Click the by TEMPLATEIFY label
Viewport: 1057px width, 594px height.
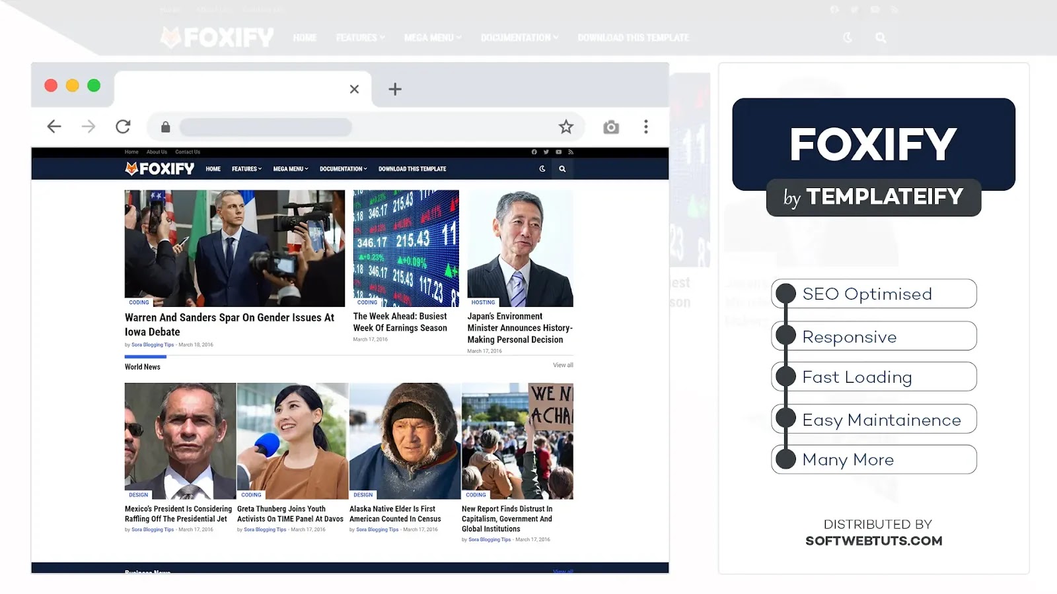click(873, 197)
